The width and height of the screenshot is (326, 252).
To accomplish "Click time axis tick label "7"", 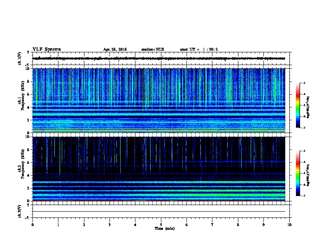I will 212,225.
